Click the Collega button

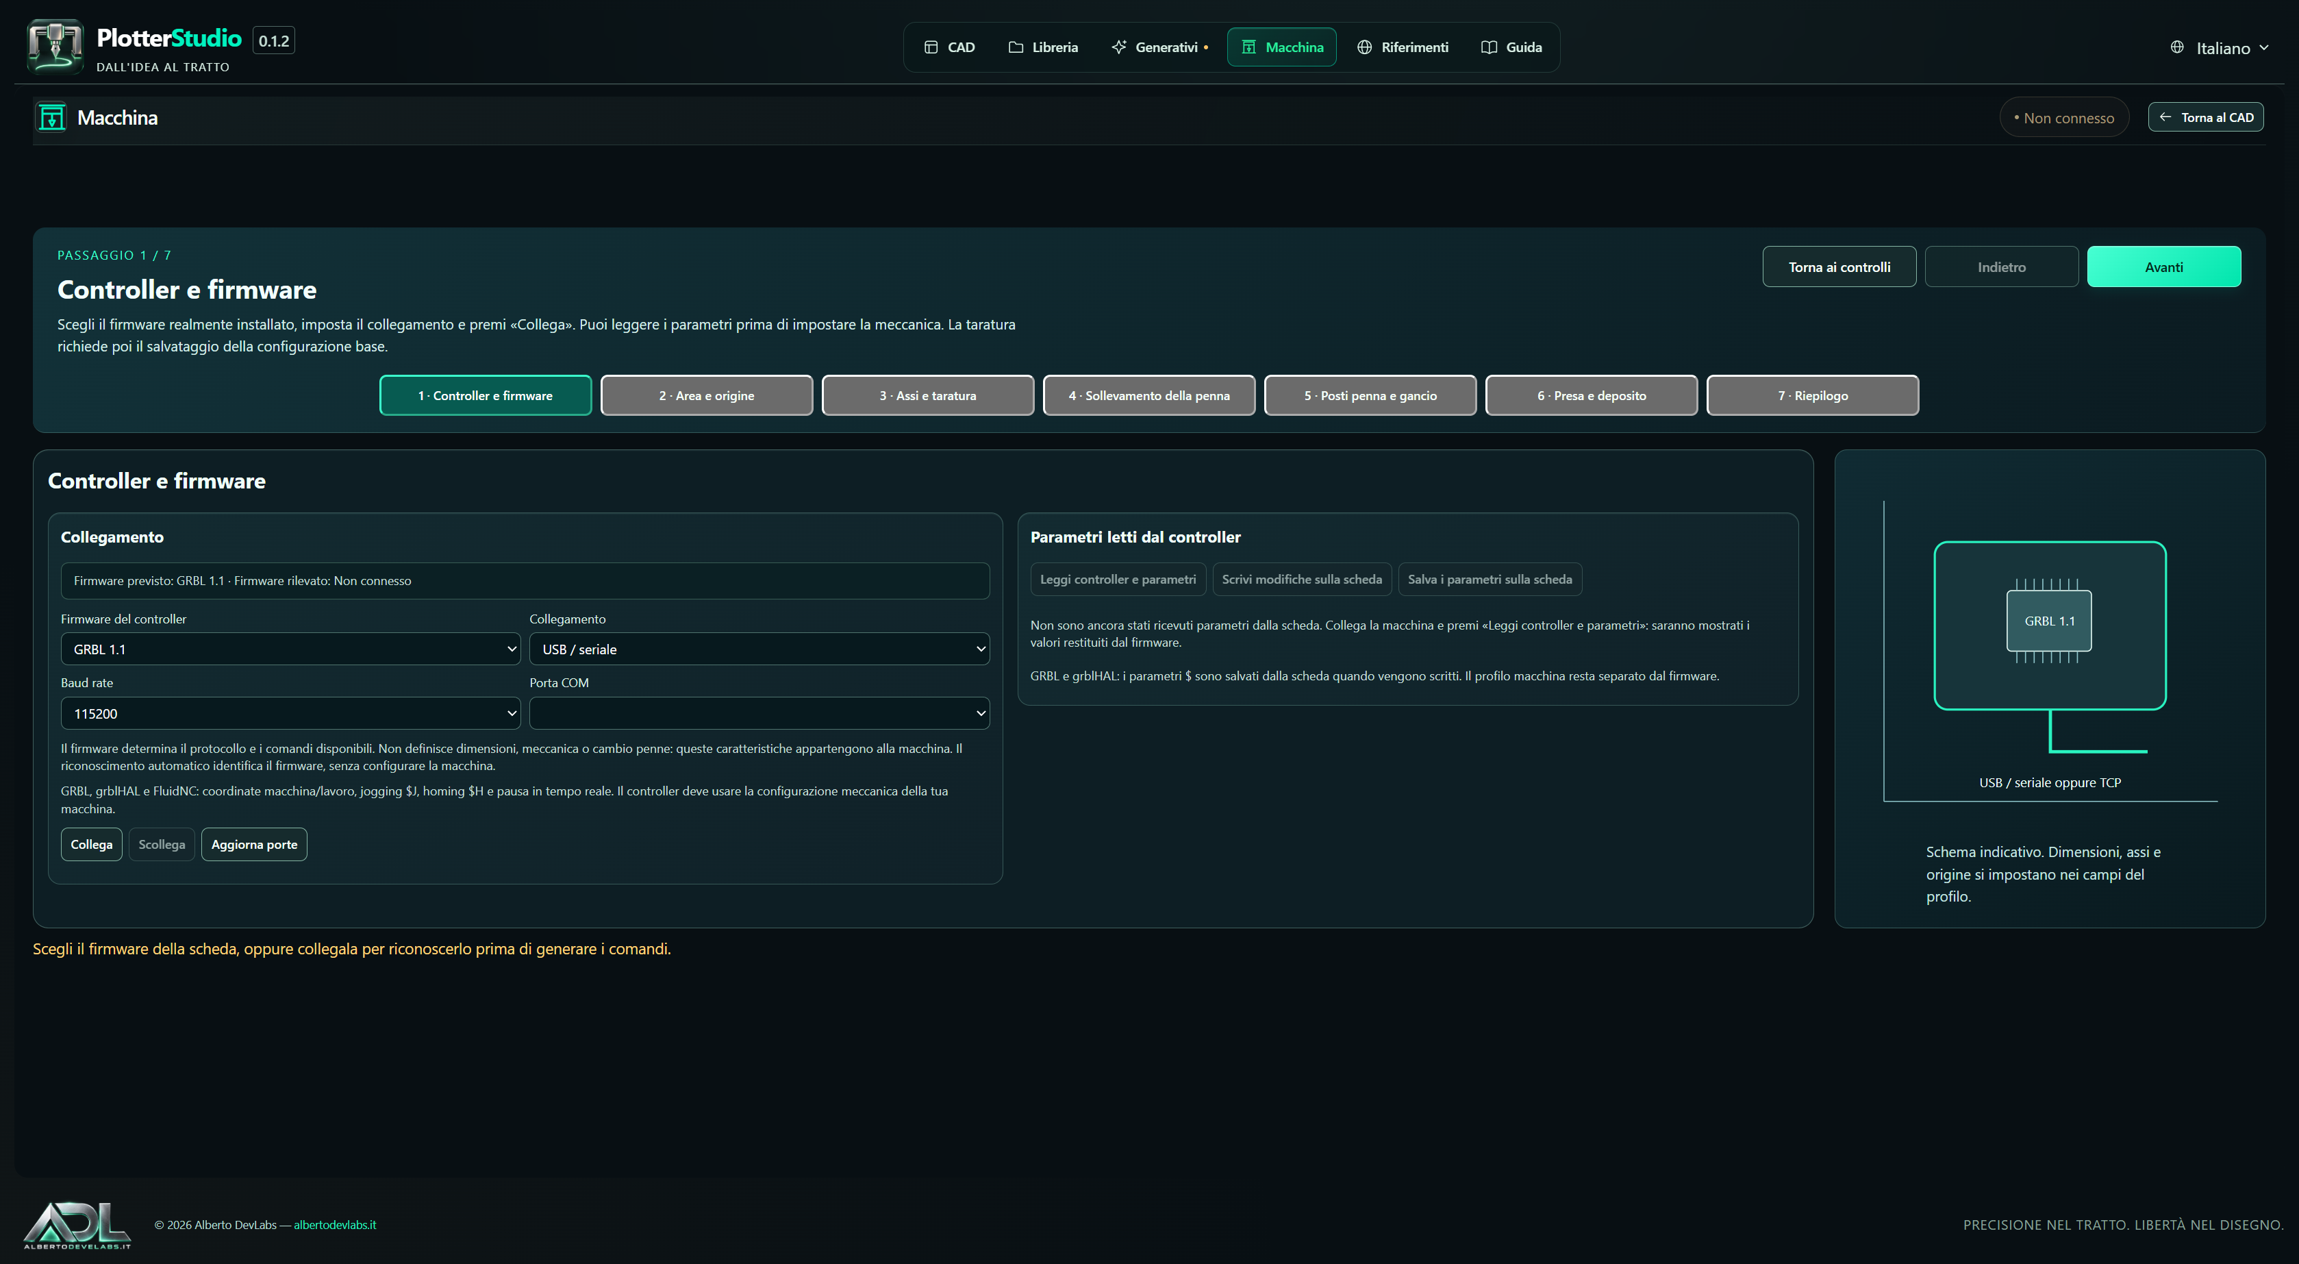pyautogui.click(x=92, y=845)
